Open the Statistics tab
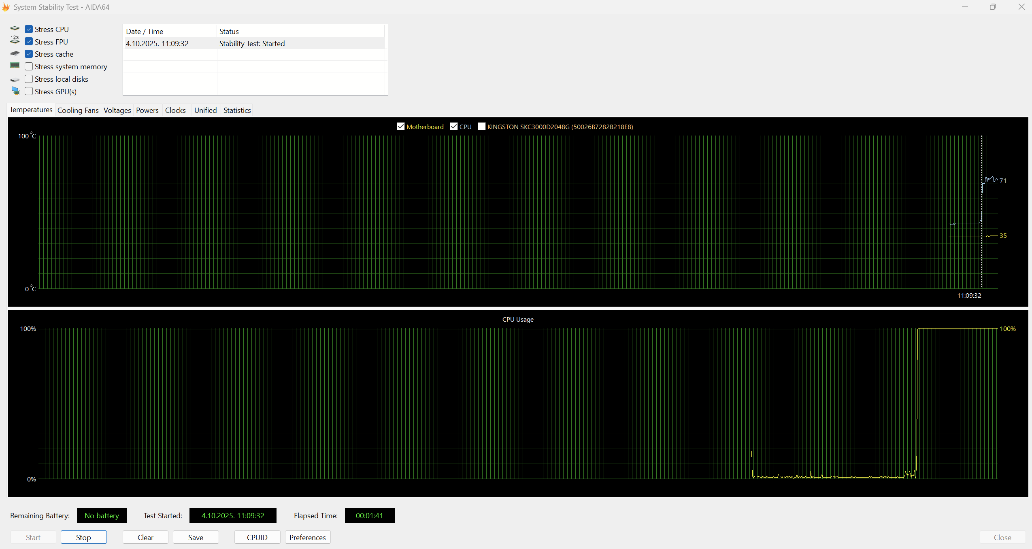1032x549 pixels. tap(237, 110)
